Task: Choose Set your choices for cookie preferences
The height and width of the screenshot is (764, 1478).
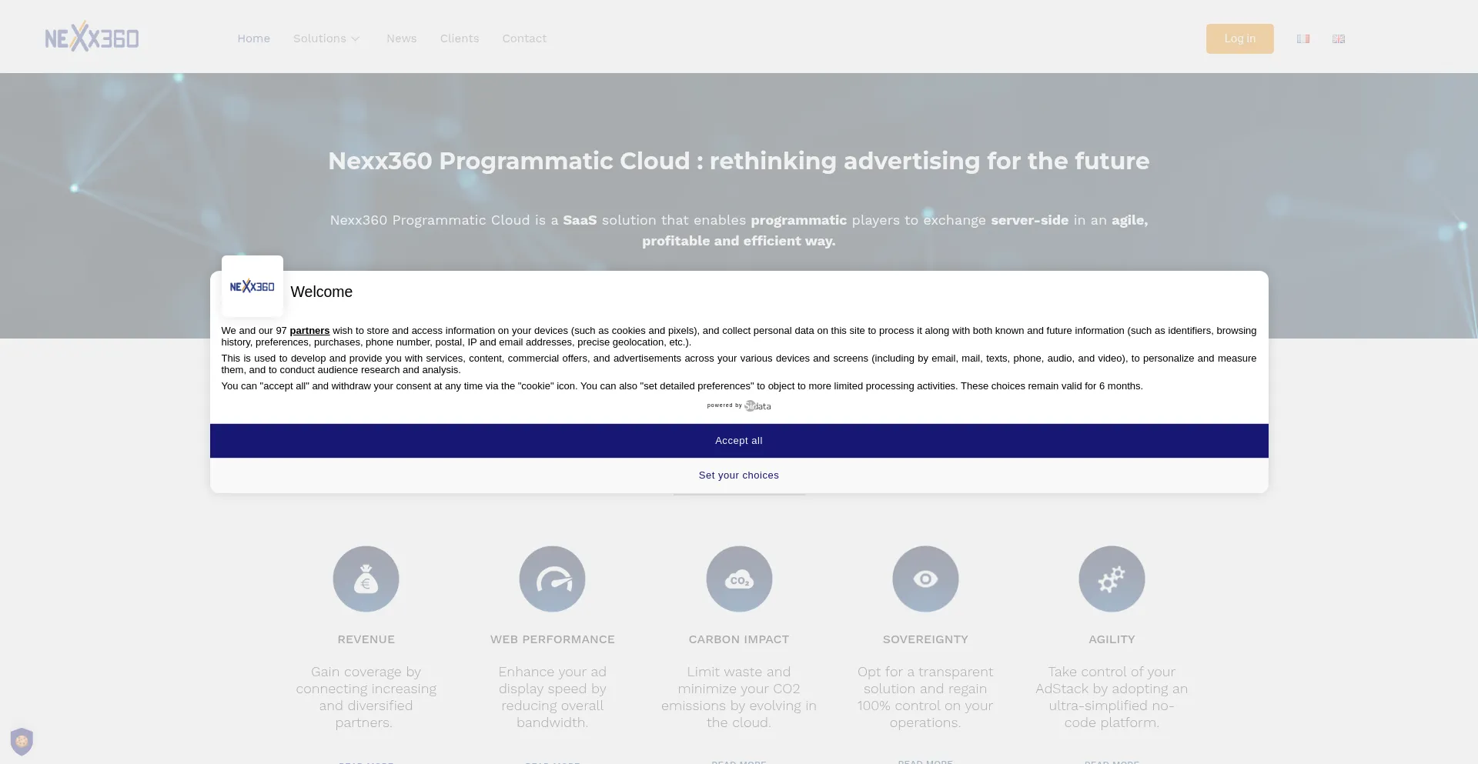Action: (x=738, y=475)
